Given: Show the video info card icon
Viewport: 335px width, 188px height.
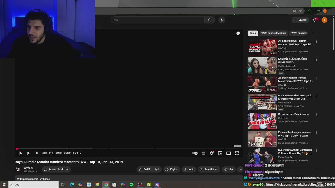Looking at the screenshot, I should (x=238, y=33).
